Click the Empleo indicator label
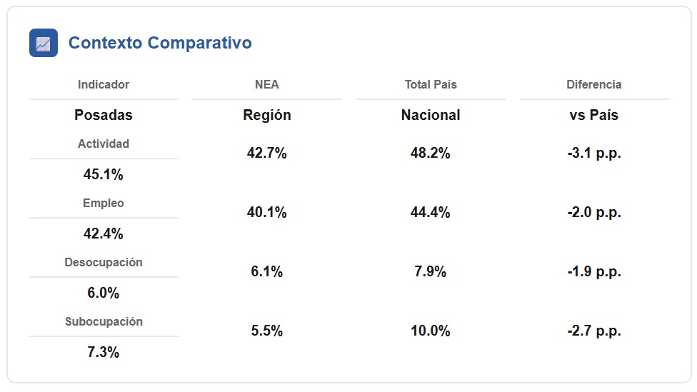The width and height of the screenshot is (697, 392). click(x=104, y=203)
